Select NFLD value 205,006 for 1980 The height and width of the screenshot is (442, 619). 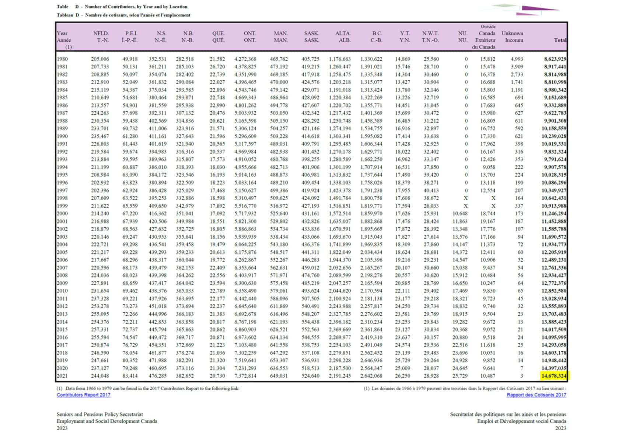(x=100, y=59)
